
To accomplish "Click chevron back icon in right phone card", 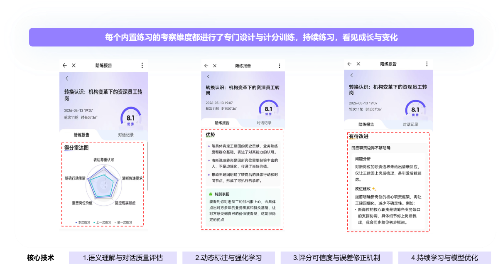I will 351,75.
